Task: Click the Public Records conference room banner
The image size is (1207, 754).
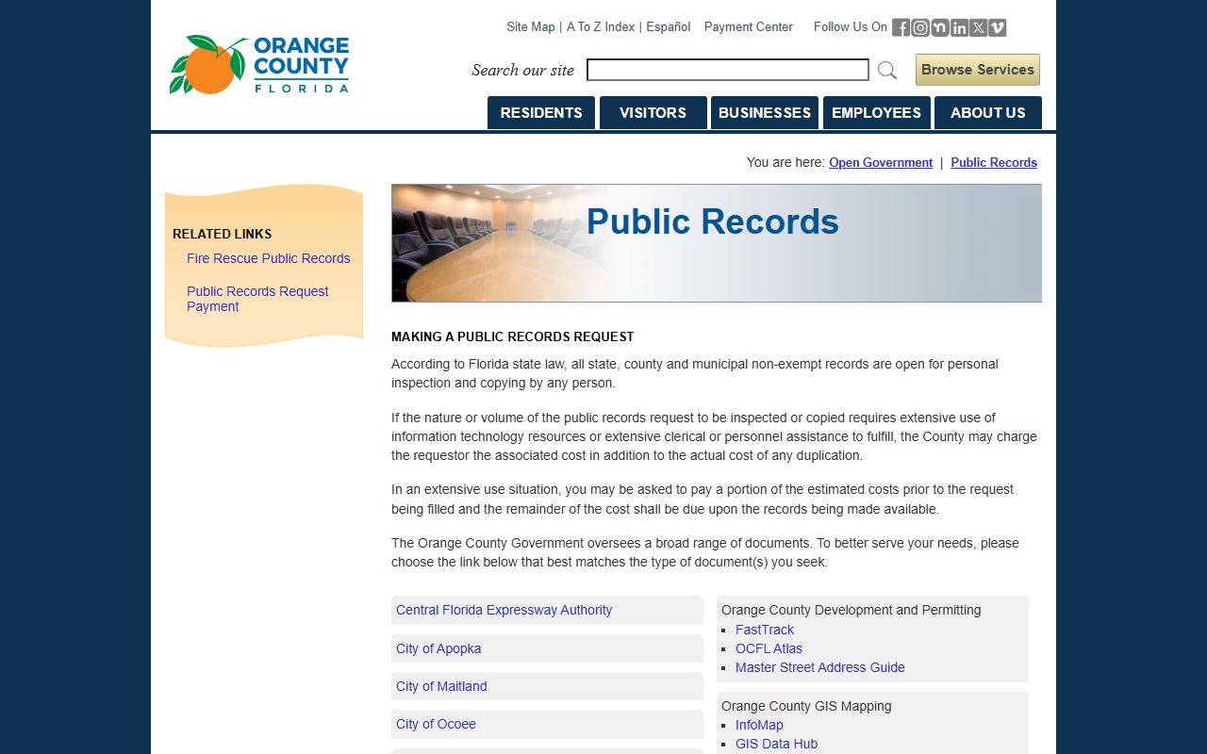Action: [717, 243]
